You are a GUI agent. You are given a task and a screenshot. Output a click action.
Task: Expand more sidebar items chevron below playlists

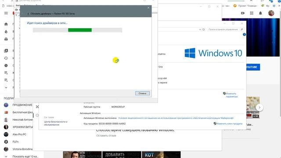pos(6,88)
